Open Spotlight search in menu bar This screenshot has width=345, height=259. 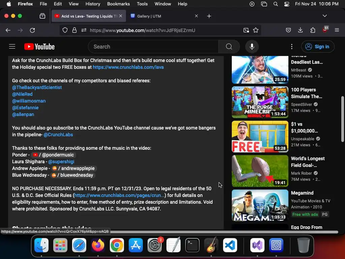coord(276,4)
